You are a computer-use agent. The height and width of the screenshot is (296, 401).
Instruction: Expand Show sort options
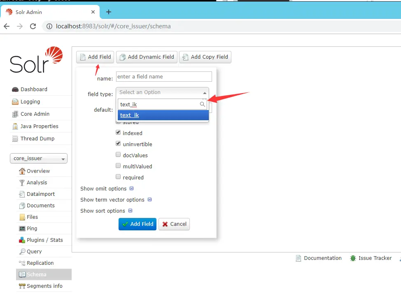click(106, 211)
